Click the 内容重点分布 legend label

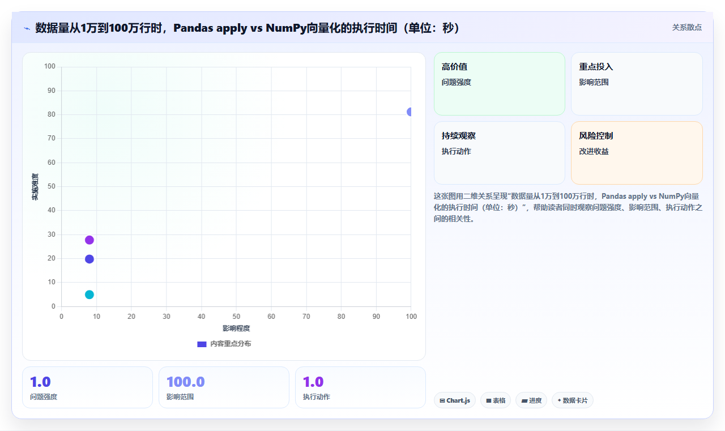click(x=231, y=344)
